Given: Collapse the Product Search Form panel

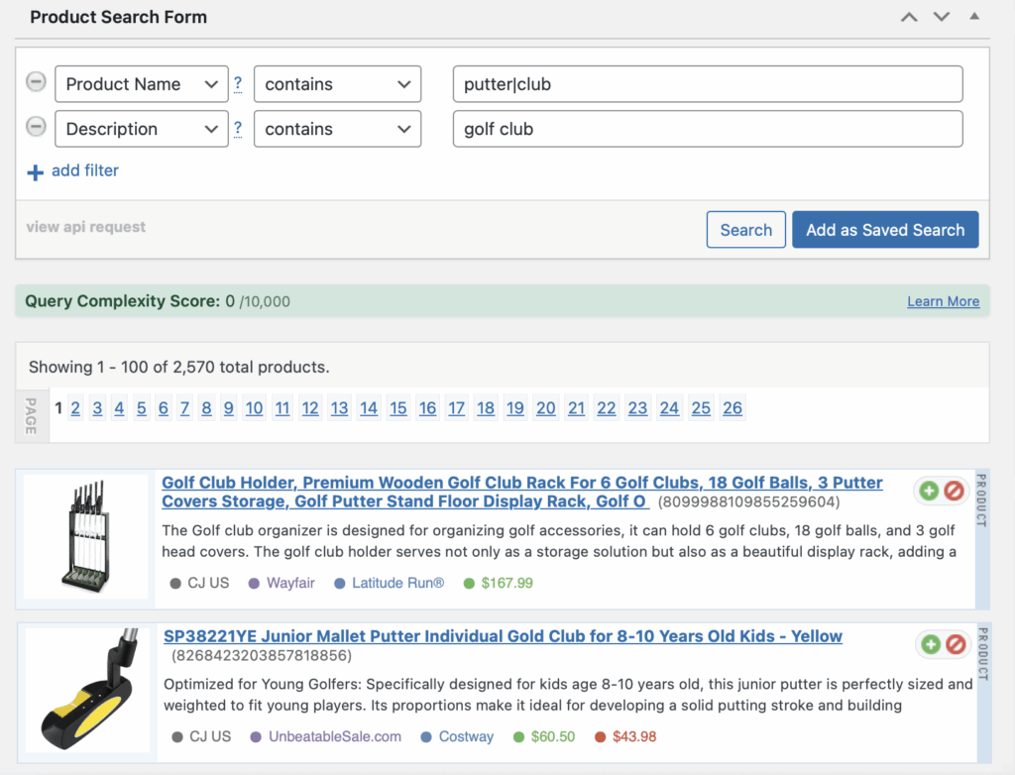Looking at the screenshot, I should click(974, 17).
